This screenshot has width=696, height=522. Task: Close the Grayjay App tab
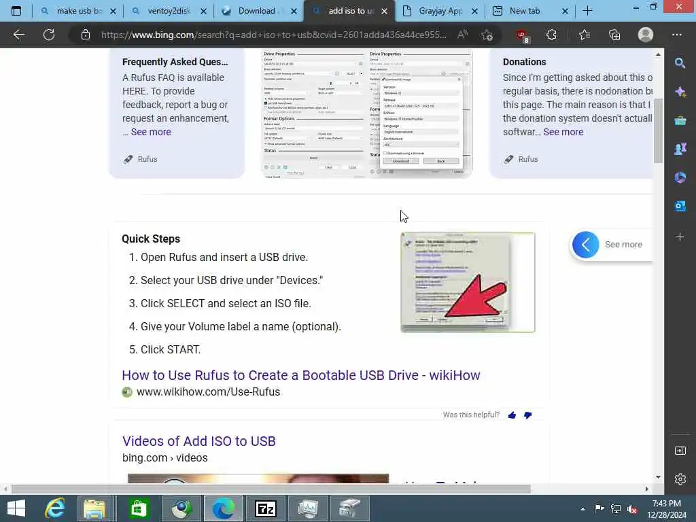coord(474,11)
